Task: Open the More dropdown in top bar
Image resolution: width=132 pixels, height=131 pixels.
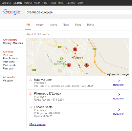Action: pos(81,3)
